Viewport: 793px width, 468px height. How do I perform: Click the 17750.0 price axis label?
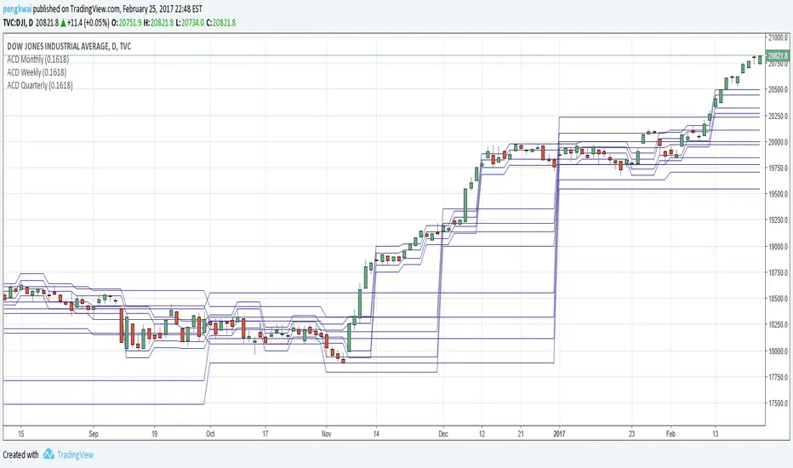tap(778, 378)
